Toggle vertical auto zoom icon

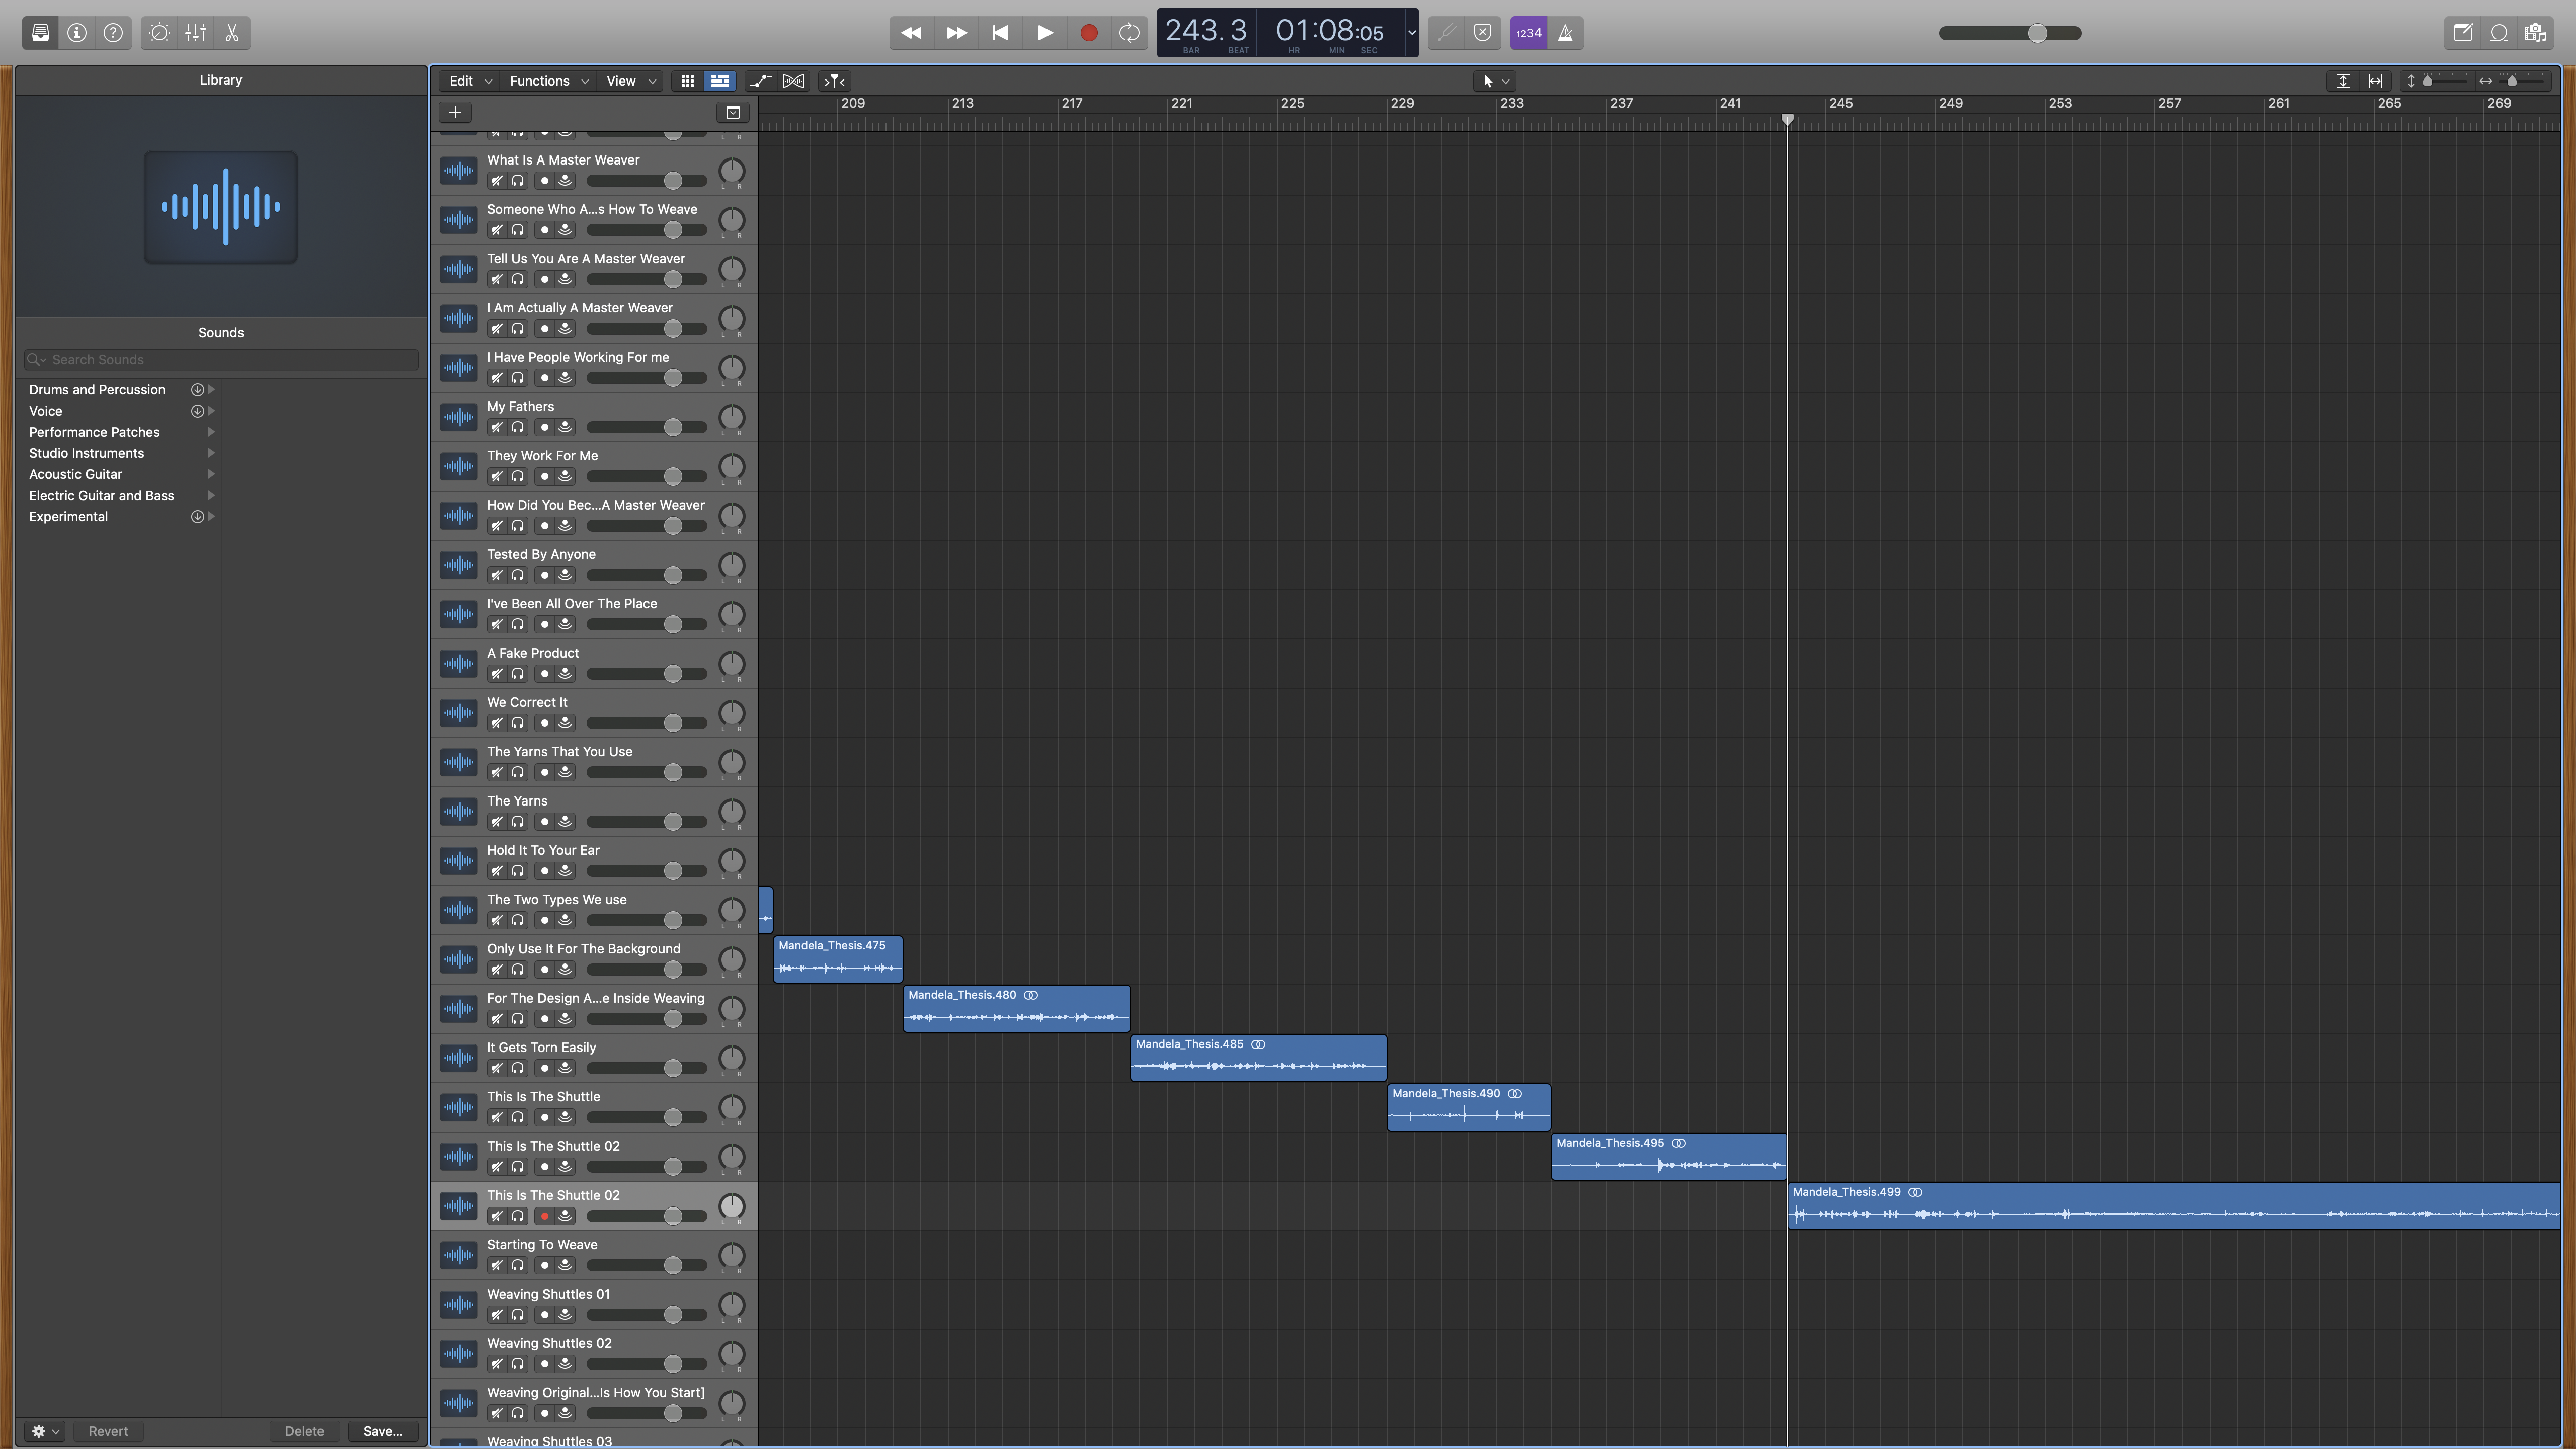click(x=2342, y=81)
